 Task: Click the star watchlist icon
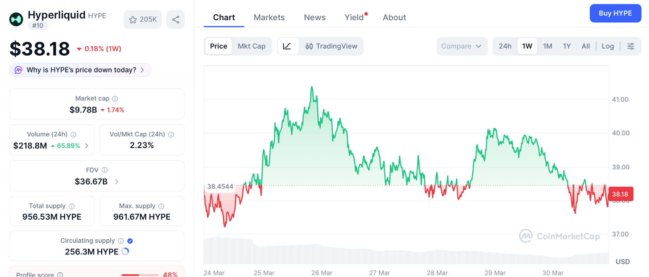pos(133,20)
